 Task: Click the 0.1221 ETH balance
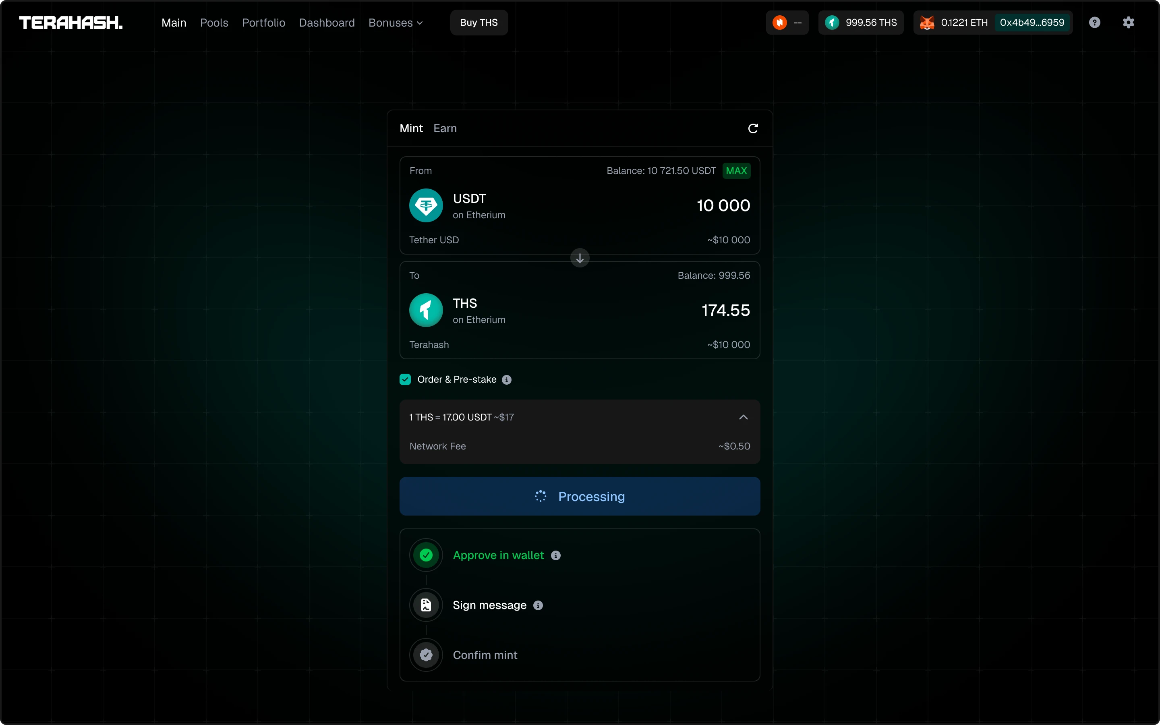point(964,23)
